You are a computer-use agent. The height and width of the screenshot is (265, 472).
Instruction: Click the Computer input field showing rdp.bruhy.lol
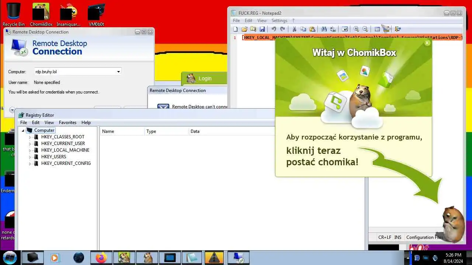[78, 72]
